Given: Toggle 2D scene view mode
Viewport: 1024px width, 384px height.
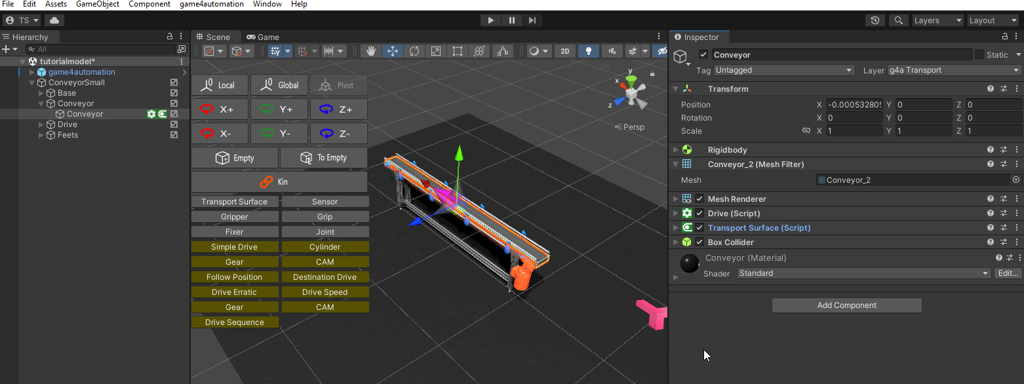Looking at the screenshot, I should (x=564, y=51).
